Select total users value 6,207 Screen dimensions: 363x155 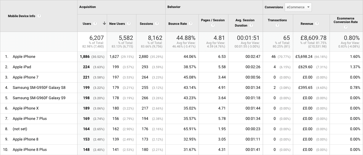pyautogui.click(x=97, y=38)
